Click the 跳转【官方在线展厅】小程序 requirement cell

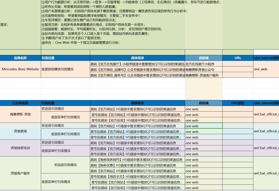pos(137,64)
